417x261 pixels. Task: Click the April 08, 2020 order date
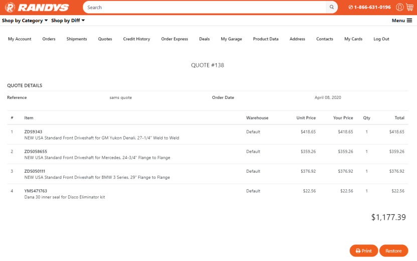[328, 97]
